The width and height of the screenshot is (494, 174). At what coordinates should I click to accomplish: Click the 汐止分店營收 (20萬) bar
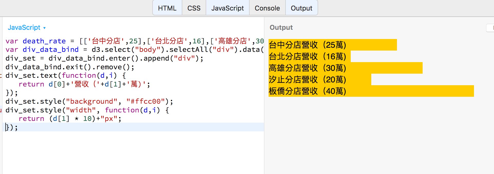tap(320, 80)
